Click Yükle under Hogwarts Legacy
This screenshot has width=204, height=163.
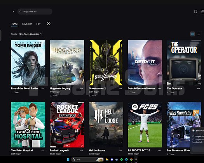[x=54, y=95]
